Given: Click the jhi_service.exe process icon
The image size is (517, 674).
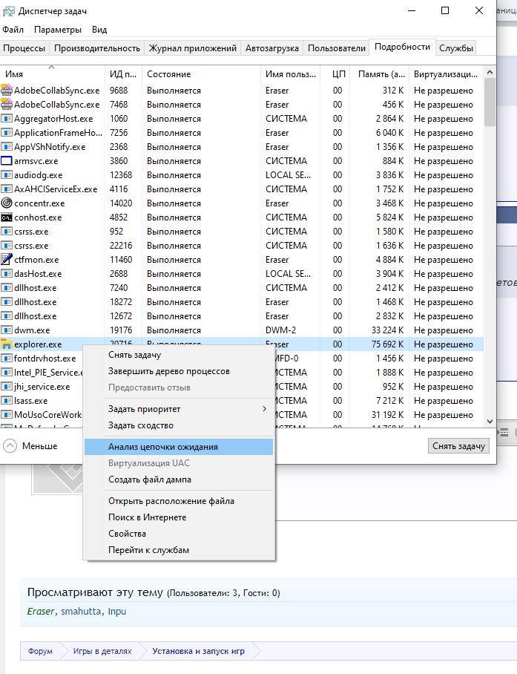Looking at the screenshot, I should [7, 387].
